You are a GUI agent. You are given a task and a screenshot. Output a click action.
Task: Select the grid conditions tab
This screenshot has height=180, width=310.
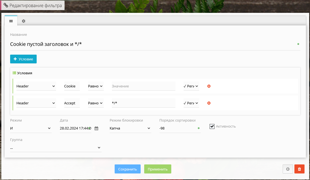click(x=11, y=21)
